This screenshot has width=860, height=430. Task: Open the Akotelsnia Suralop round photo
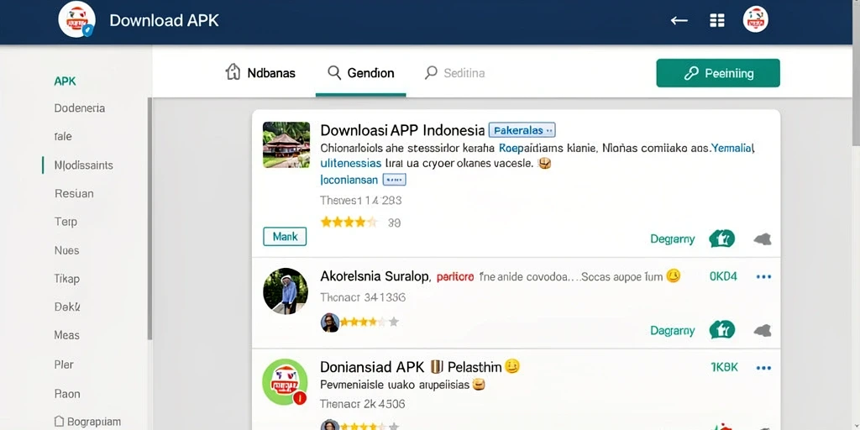(x=286, y=291)
